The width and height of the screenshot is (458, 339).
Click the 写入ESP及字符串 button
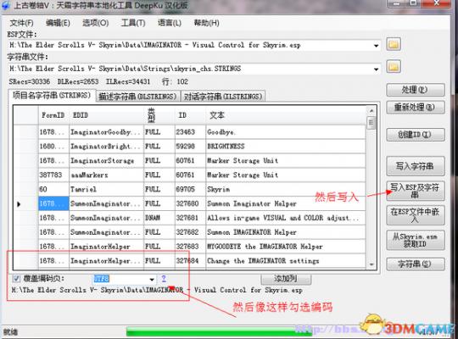point(416,191)
